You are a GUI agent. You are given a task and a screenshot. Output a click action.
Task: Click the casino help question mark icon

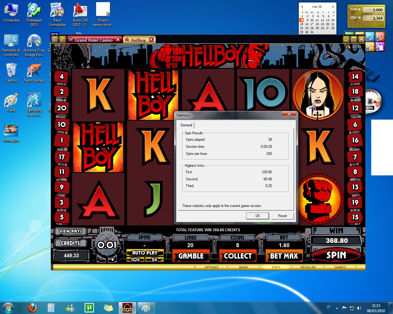tap(62, 39)
